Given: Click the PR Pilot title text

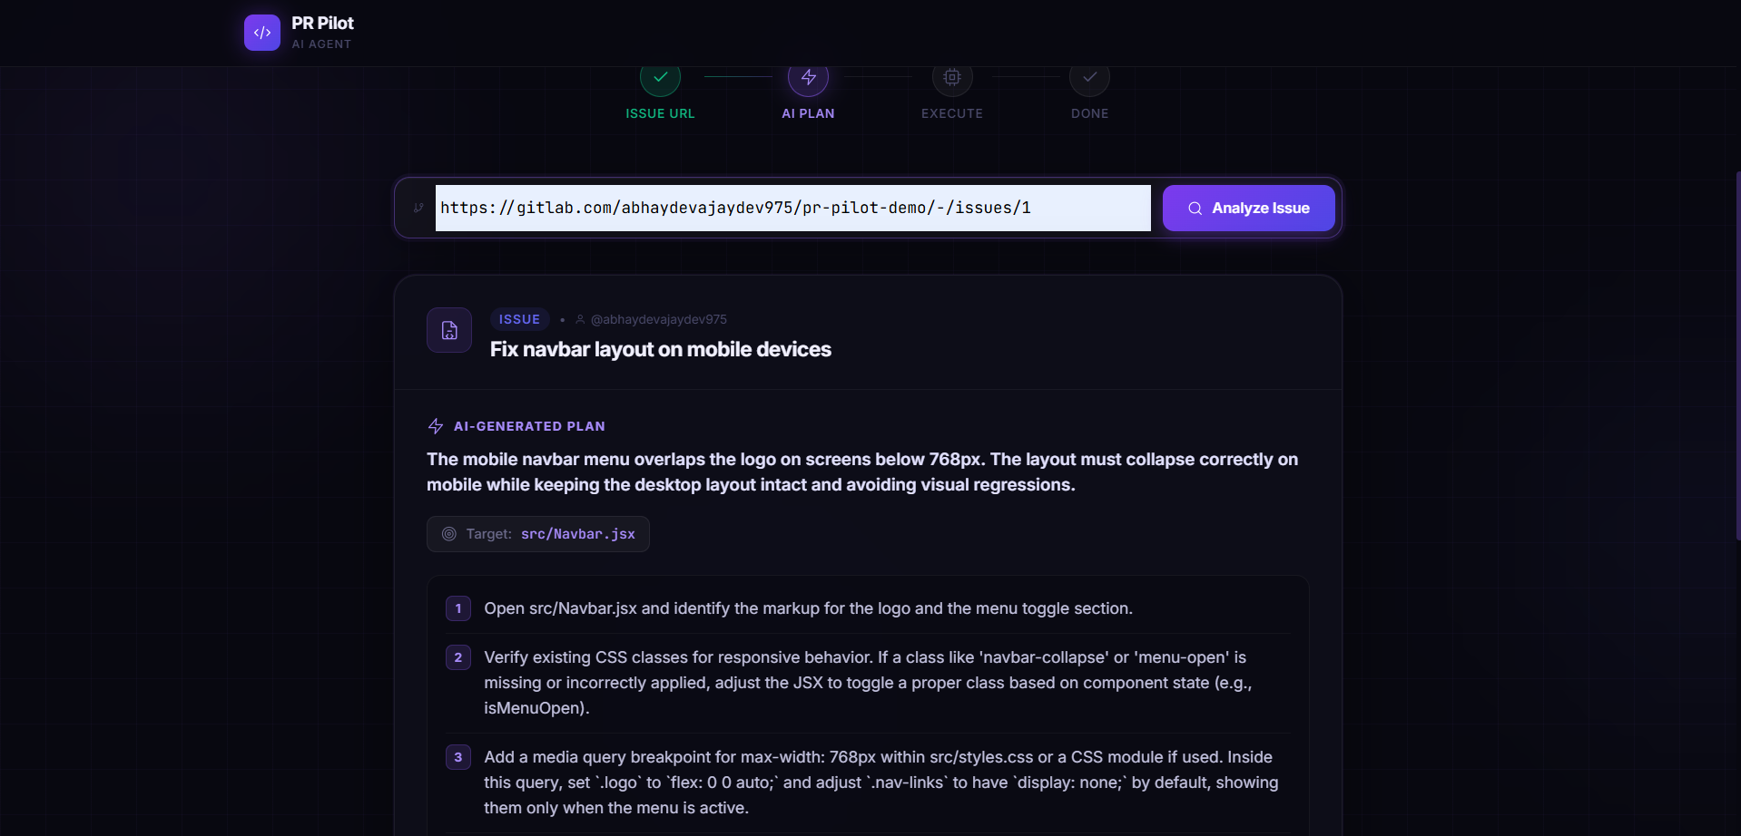Looking at the screenshot, I should (322, 24).
